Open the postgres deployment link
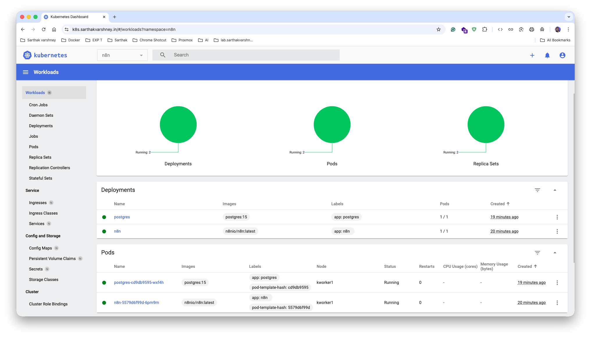591x338 pixels. 122,217
